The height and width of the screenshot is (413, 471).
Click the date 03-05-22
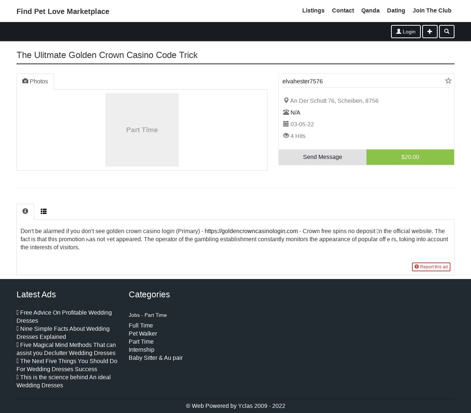pos(302,124)
